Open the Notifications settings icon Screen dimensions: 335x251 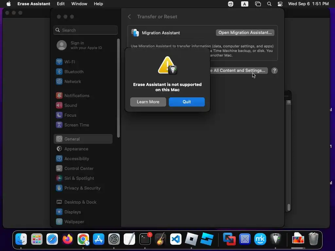click(x=59, y=96)
